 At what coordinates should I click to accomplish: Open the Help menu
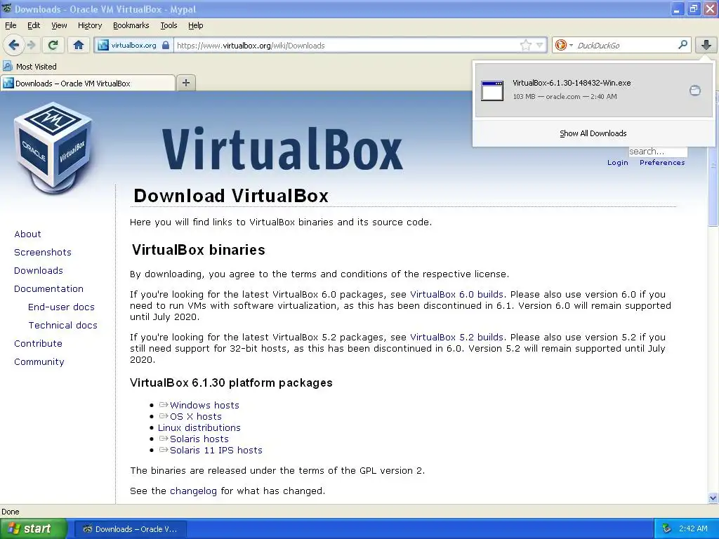pyautogui.click(x=195, y=25)
